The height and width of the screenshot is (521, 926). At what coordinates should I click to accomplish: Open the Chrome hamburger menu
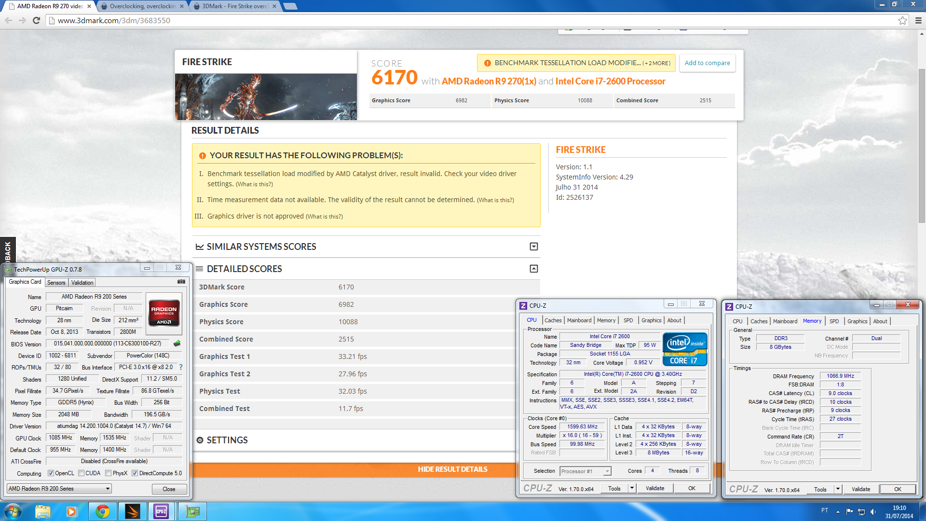[x=918, y=20]
